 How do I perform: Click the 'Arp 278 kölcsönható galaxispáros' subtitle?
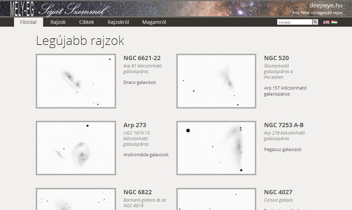tap(284, 136)
